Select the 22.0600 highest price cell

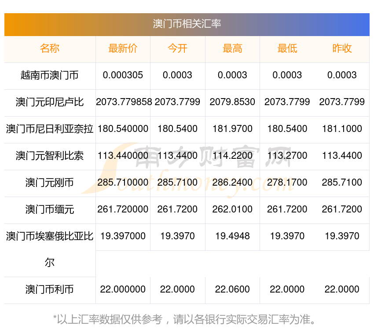(232, 289)
